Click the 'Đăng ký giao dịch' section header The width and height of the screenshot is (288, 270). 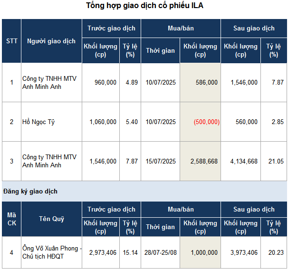(30, 191)
